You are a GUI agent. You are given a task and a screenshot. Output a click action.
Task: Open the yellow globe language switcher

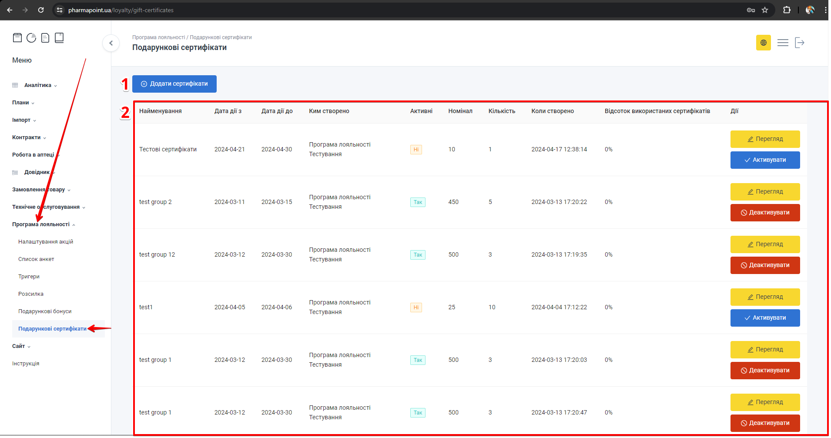coord(763,43)
